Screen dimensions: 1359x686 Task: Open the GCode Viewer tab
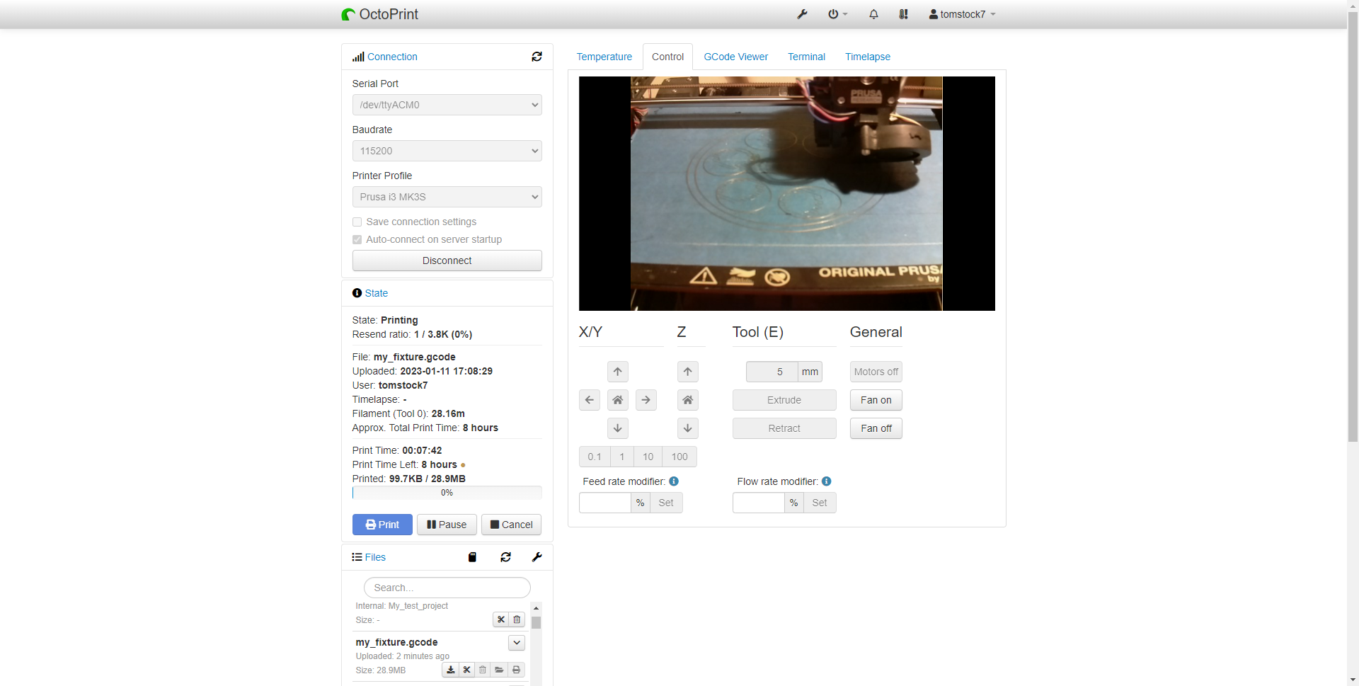point(736,57)
